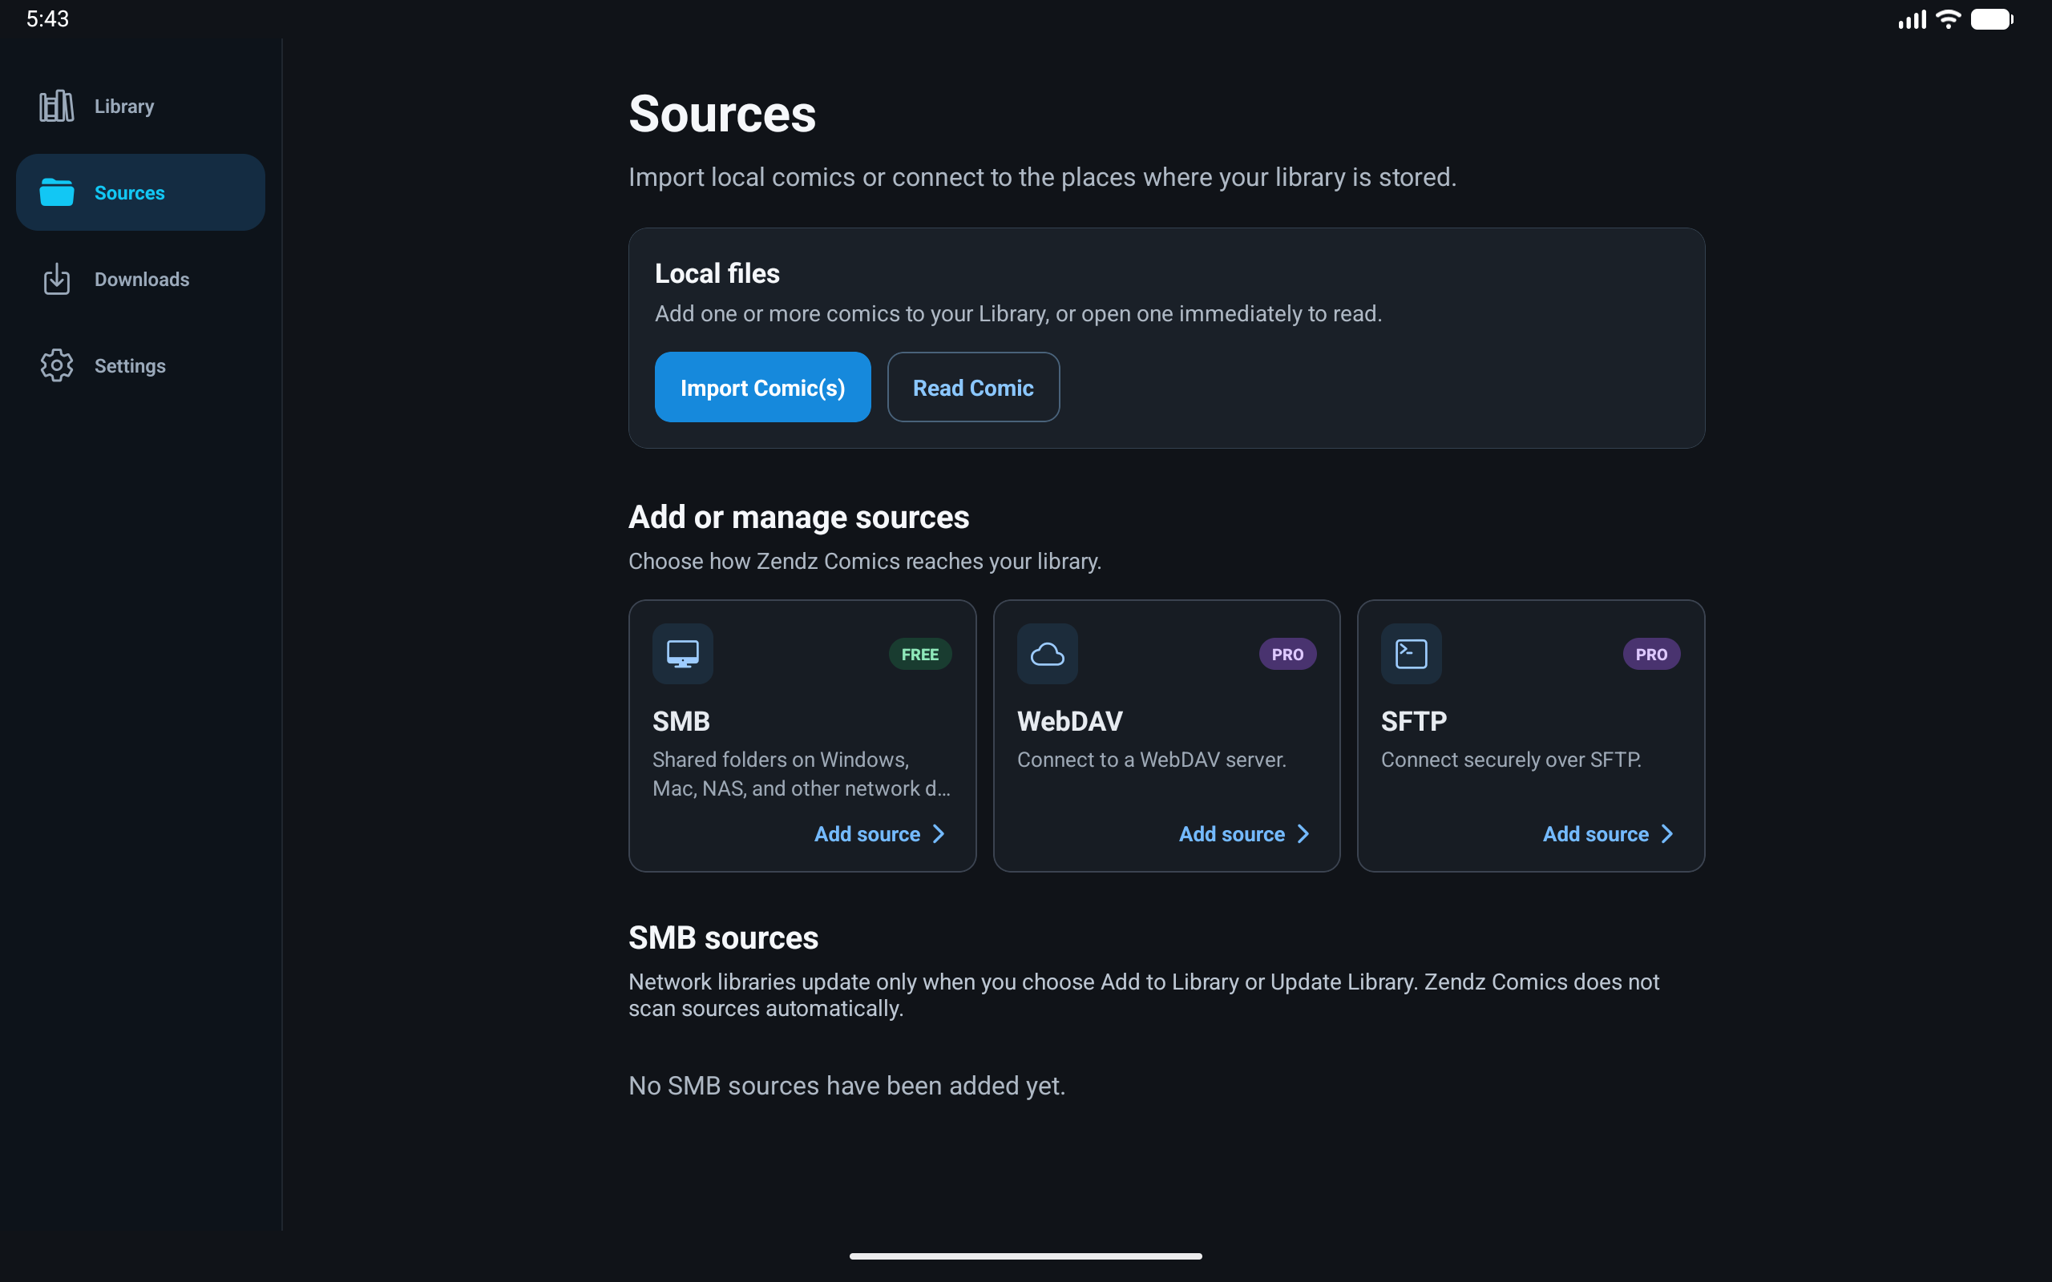This screenshot has height=1282, width=2052.
Task: Click the chevron next to SFTP Add source
Action: point(1667,834)
